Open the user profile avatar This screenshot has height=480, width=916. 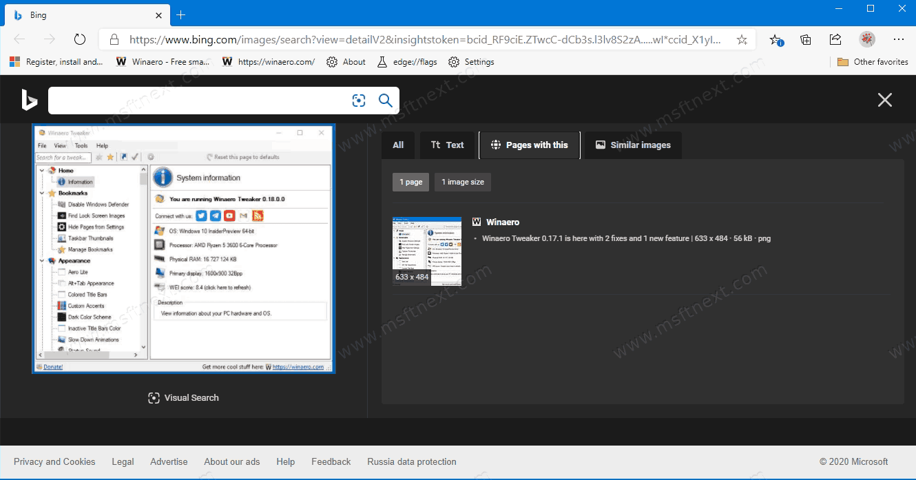coord(867,39)
